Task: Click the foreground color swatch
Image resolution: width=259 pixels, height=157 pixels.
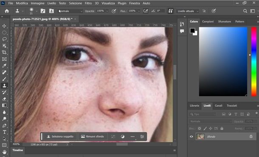Action: coord(192,31)
